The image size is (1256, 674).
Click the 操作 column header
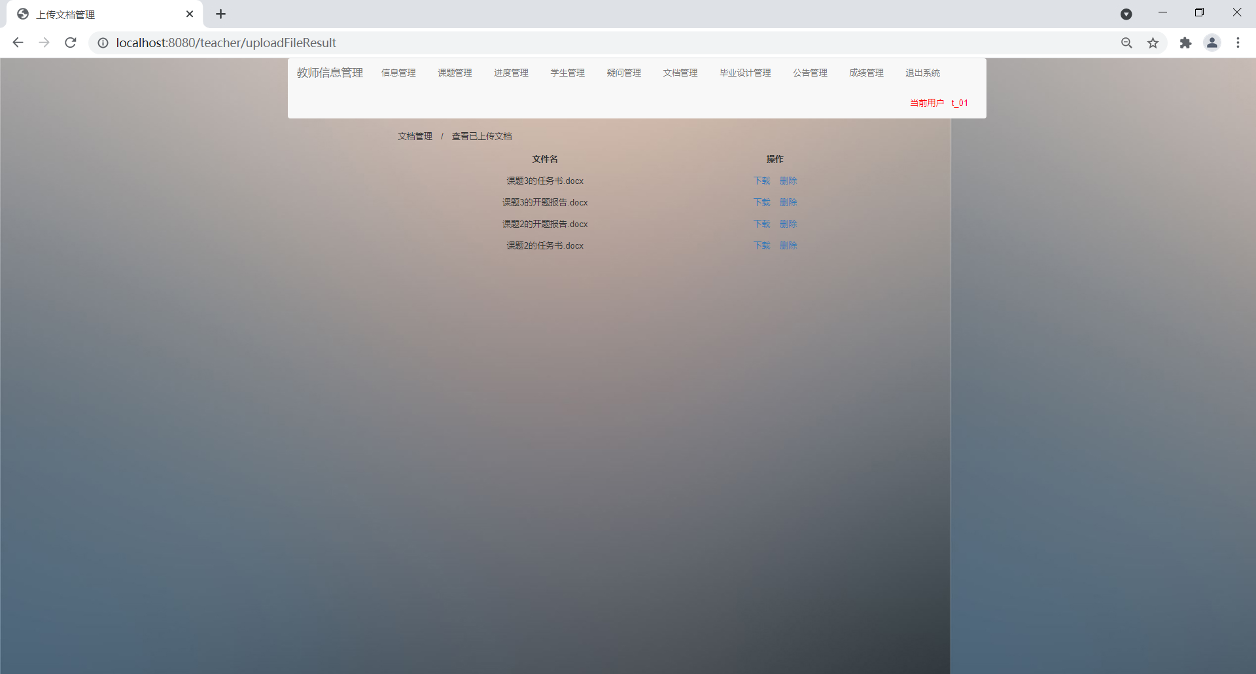tap(775, 159)
